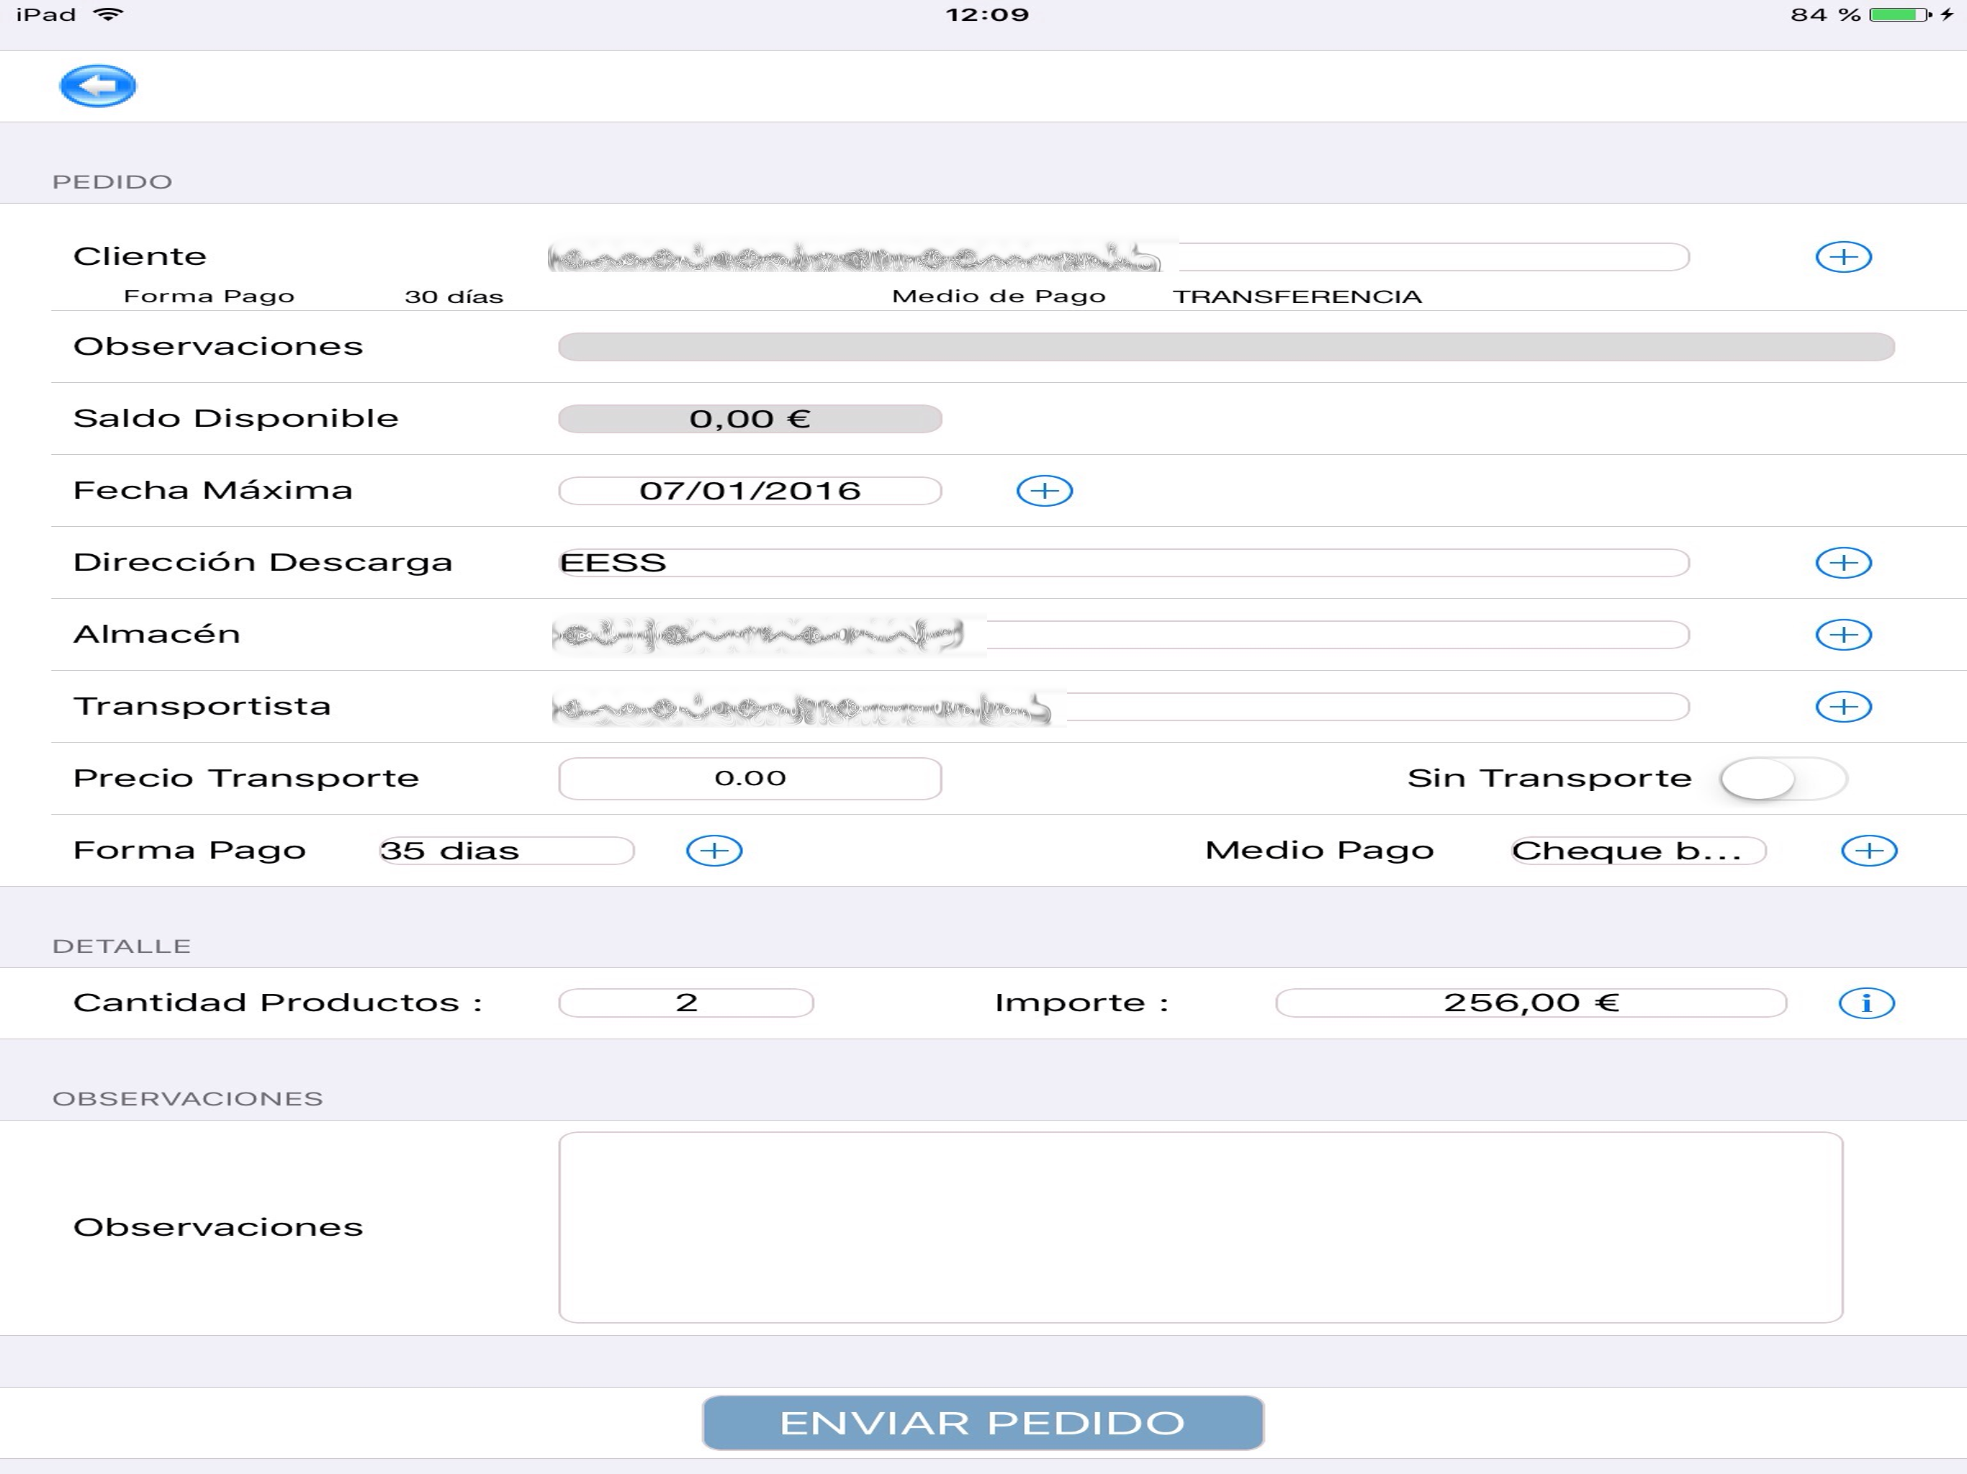Toggle the Sin Transporte switch
Image resolution: width=1967 pixels, height=1474 pixels.
pos(1783,779)
